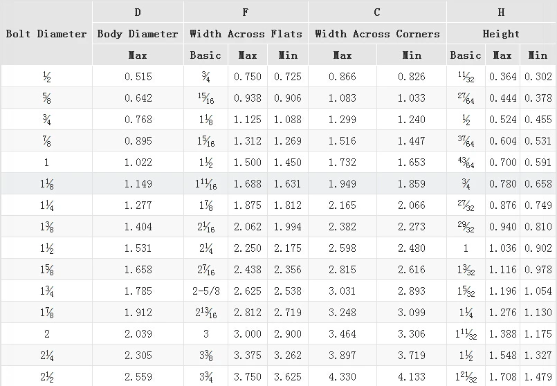Click the 2-5/8 basic width cell
Image resolution: width=557 pixels, height=386 pixels.
(206, 291)
